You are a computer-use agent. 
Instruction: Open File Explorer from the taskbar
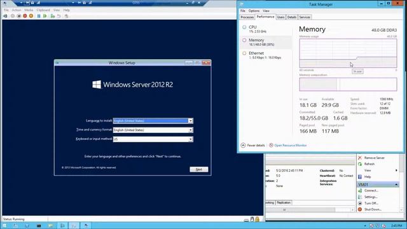pyautogui.click(x=50, y=226)
